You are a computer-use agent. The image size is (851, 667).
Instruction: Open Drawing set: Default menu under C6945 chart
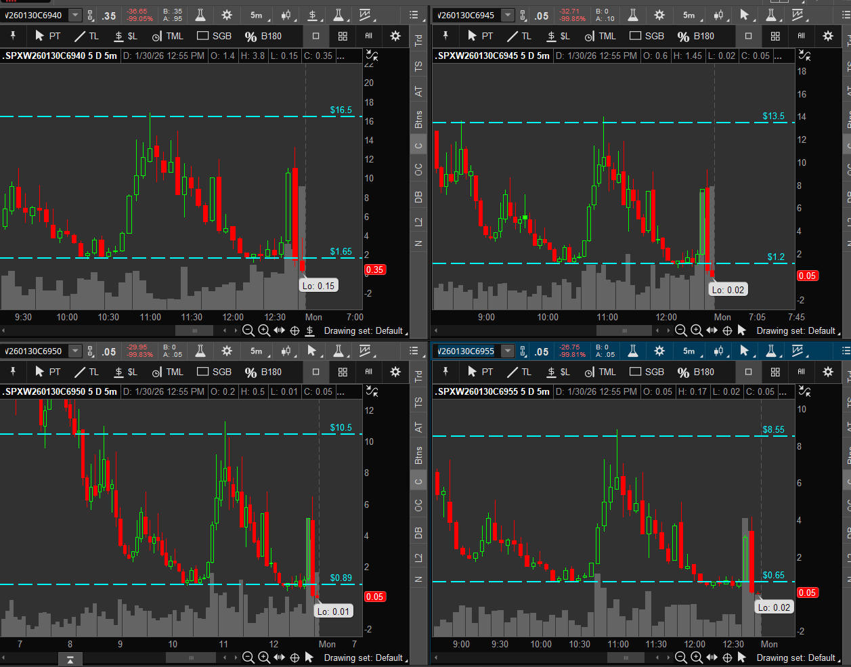pyautogui.click(x=797, y=330)
